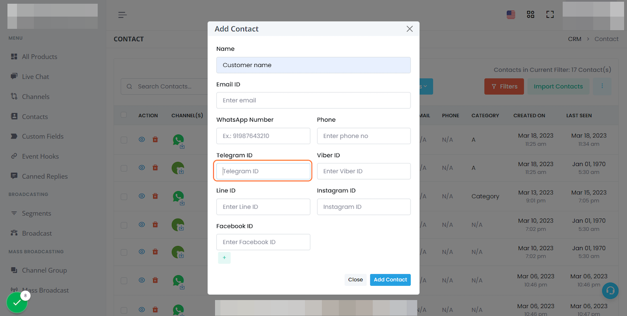Image resolution: width=627 pixels, height=316 pixels.
Task: Open the three-dot options dropdown
Action: tap(602, 86)
